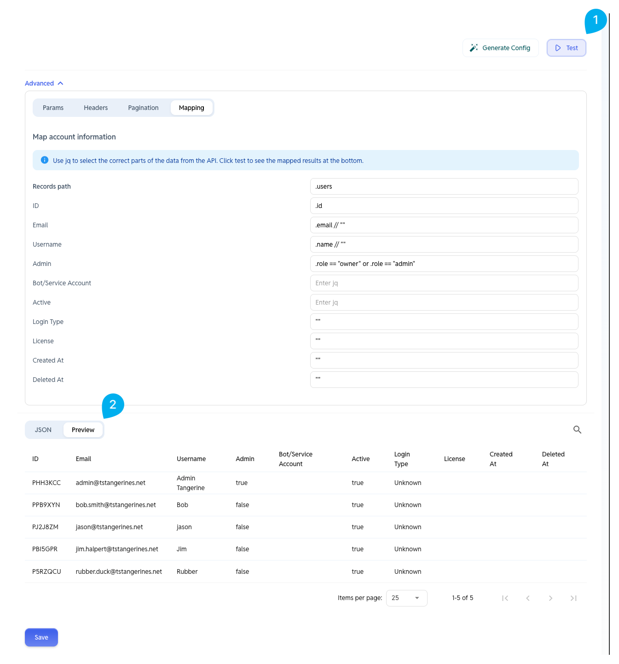Switch to the JSON view
This screenshot has height=664, width=619.
click(43, 430)
